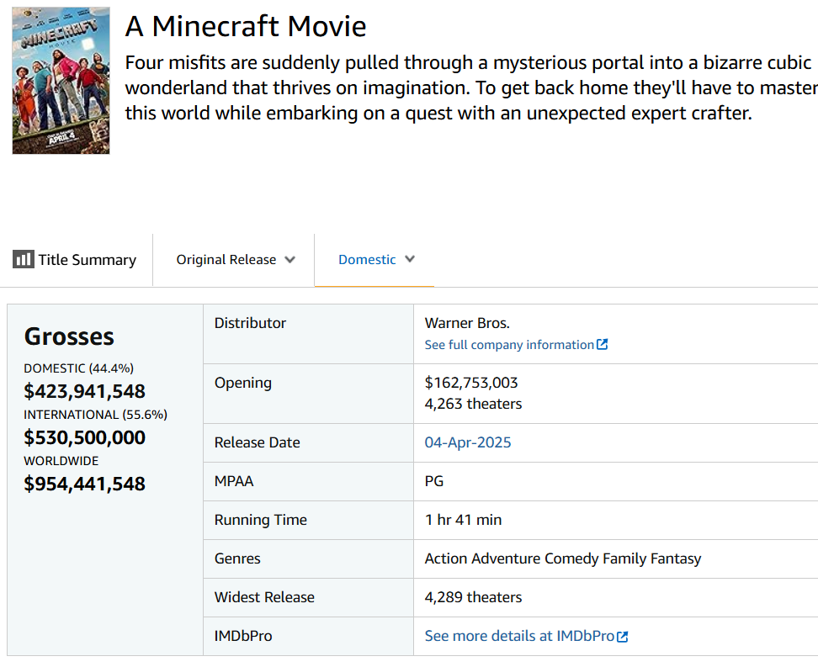Image resolution: width=818 pixels, height=667 pixels.
Task: Click the external link icon after company information
Action: pos(602,344)
